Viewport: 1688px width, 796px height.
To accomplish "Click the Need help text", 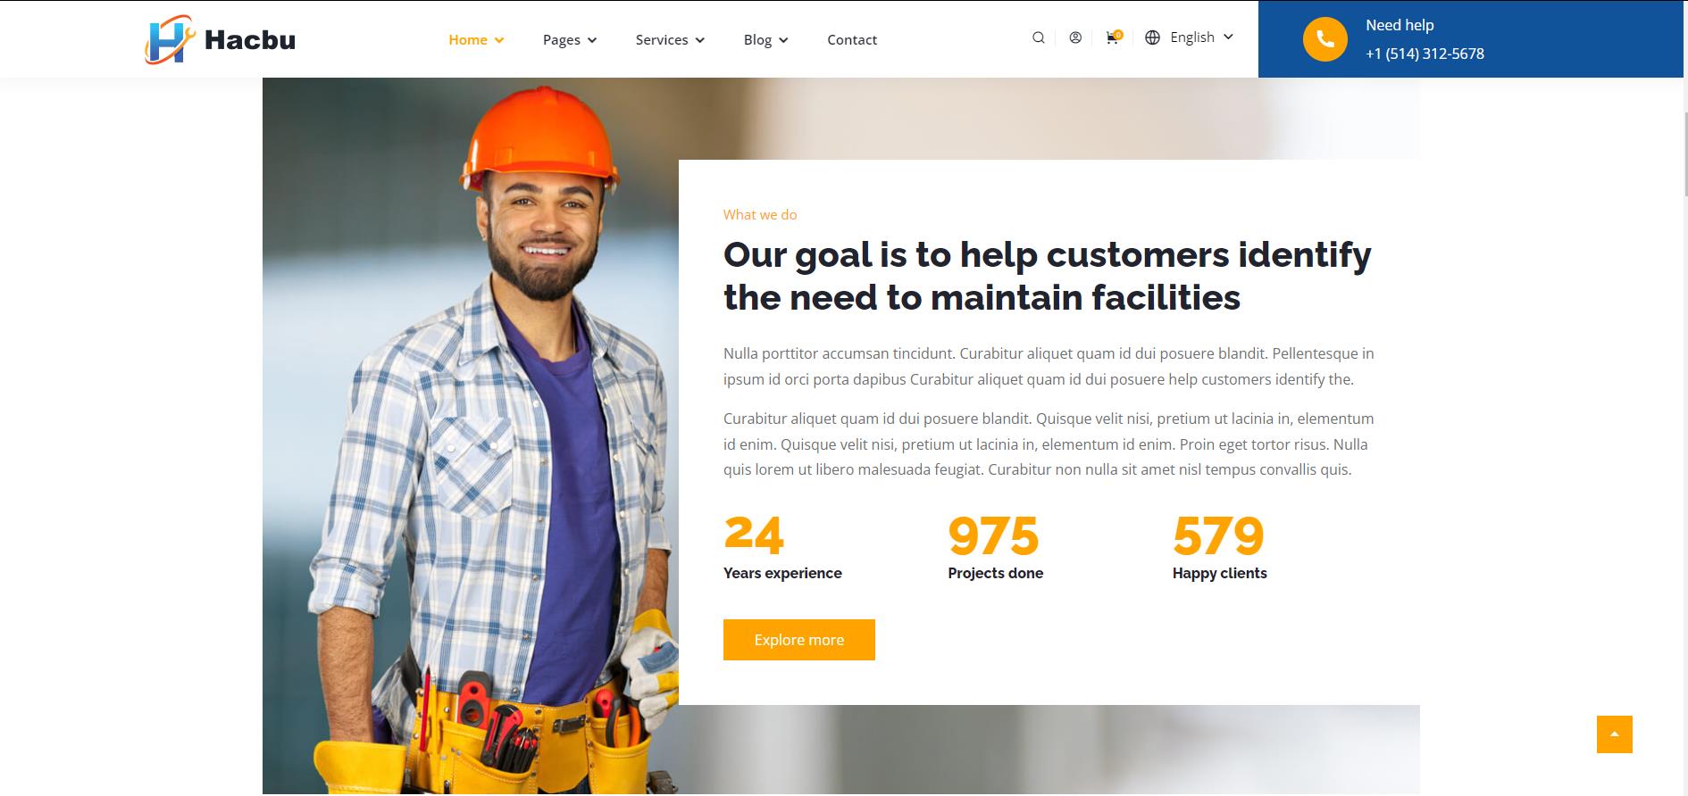I will pos(1400,25).
